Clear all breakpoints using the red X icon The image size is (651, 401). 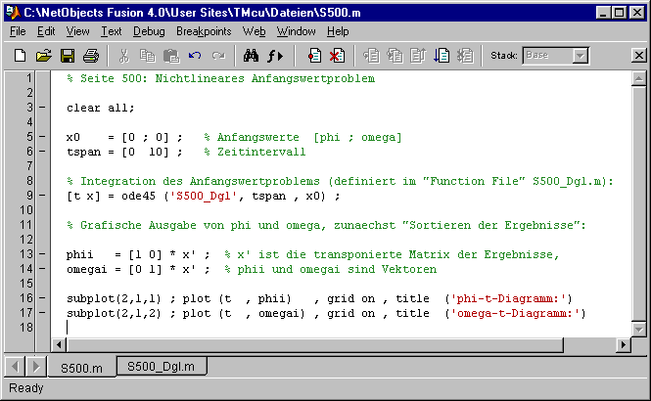(x=336, y=56)
